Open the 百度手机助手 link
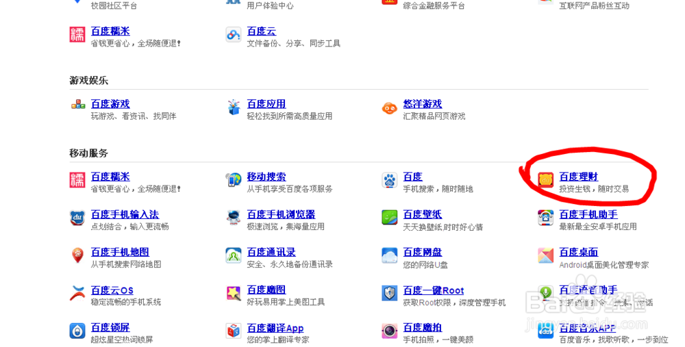The height and width of the screenshot is (347, 685). coord(588,214)
